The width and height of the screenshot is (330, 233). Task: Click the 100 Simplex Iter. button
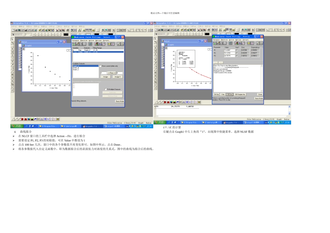coord(240,94)
